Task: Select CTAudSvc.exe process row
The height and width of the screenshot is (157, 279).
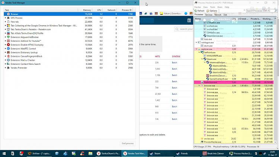Action: coord(234,23)
